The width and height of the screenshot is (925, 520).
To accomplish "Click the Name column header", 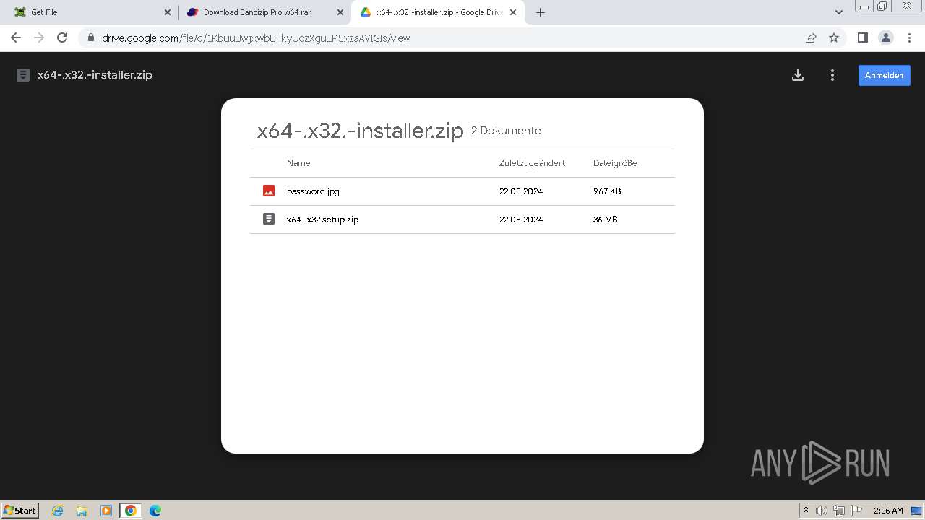I will pyautogui.click(x=298, y=163).
